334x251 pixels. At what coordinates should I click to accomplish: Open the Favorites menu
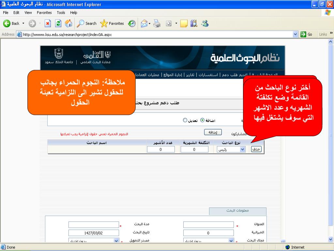coord(44,13)
